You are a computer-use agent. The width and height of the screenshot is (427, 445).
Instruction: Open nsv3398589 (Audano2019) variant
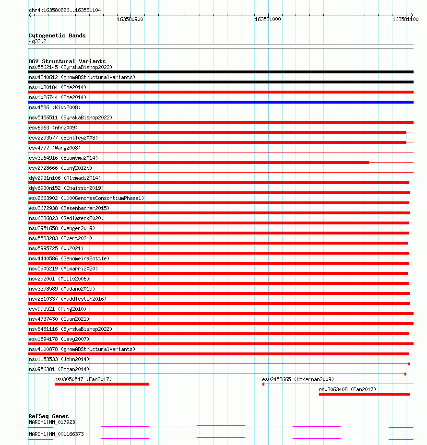tap(62, 289)
